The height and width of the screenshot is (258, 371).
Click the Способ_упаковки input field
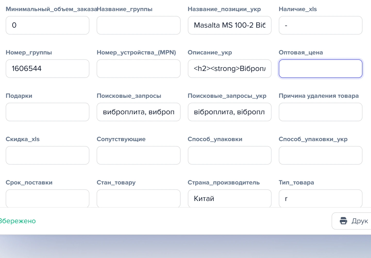[230, 155]
